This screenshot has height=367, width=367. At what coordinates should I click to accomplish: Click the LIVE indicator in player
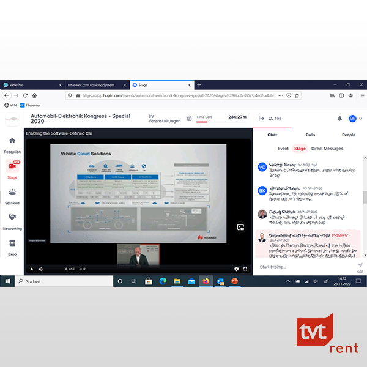pyautogui.click(x=70, y=269)
